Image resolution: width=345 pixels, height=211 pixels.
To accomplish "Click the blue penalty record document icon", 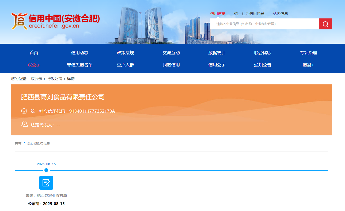I will click(46, 183).
